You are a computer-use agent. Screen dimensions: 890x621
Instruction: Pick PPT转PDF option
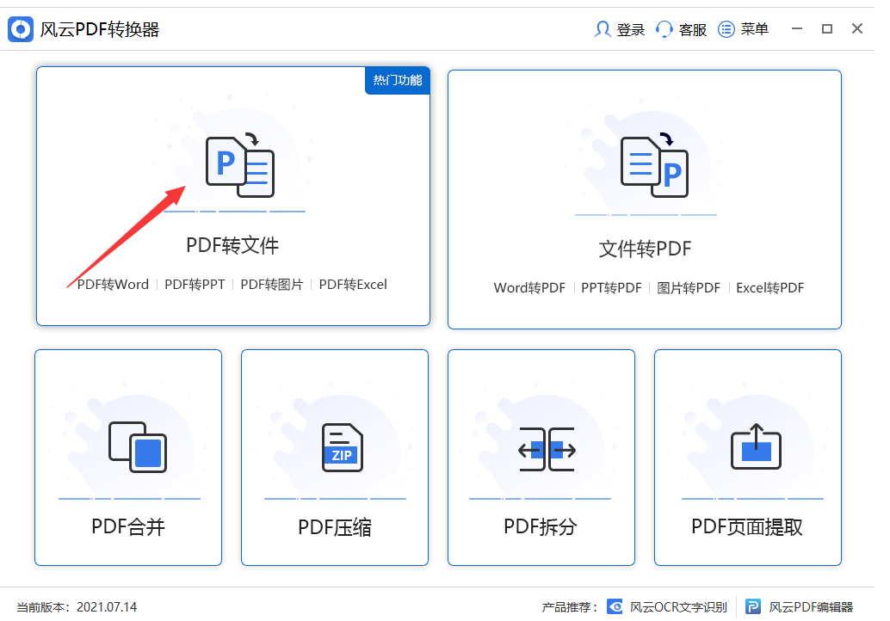pyautogui.click(x=611, y=288)
